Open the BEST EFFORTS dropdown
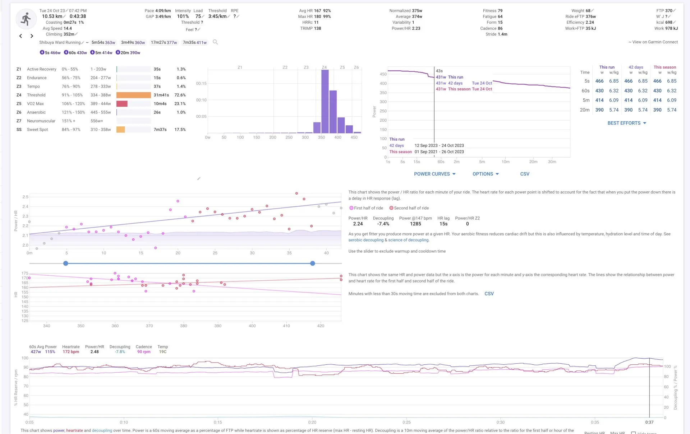 pos(627,123)
